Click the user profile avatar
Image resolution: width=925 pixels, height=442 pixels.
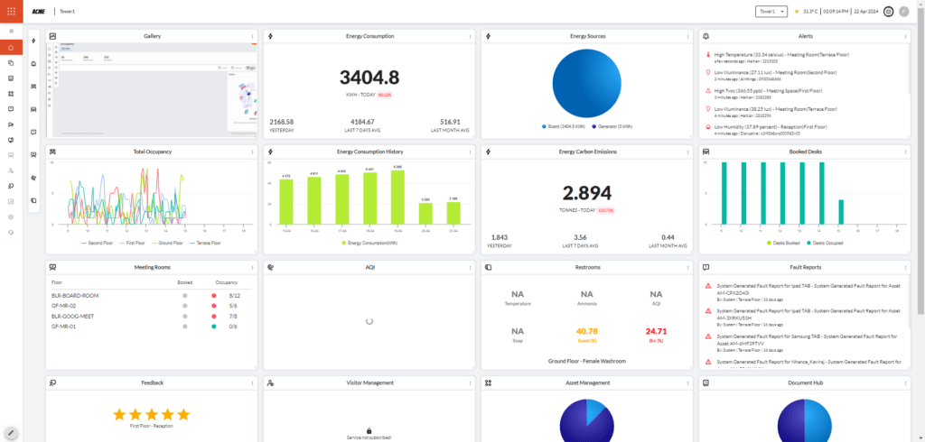pos(904,12)
